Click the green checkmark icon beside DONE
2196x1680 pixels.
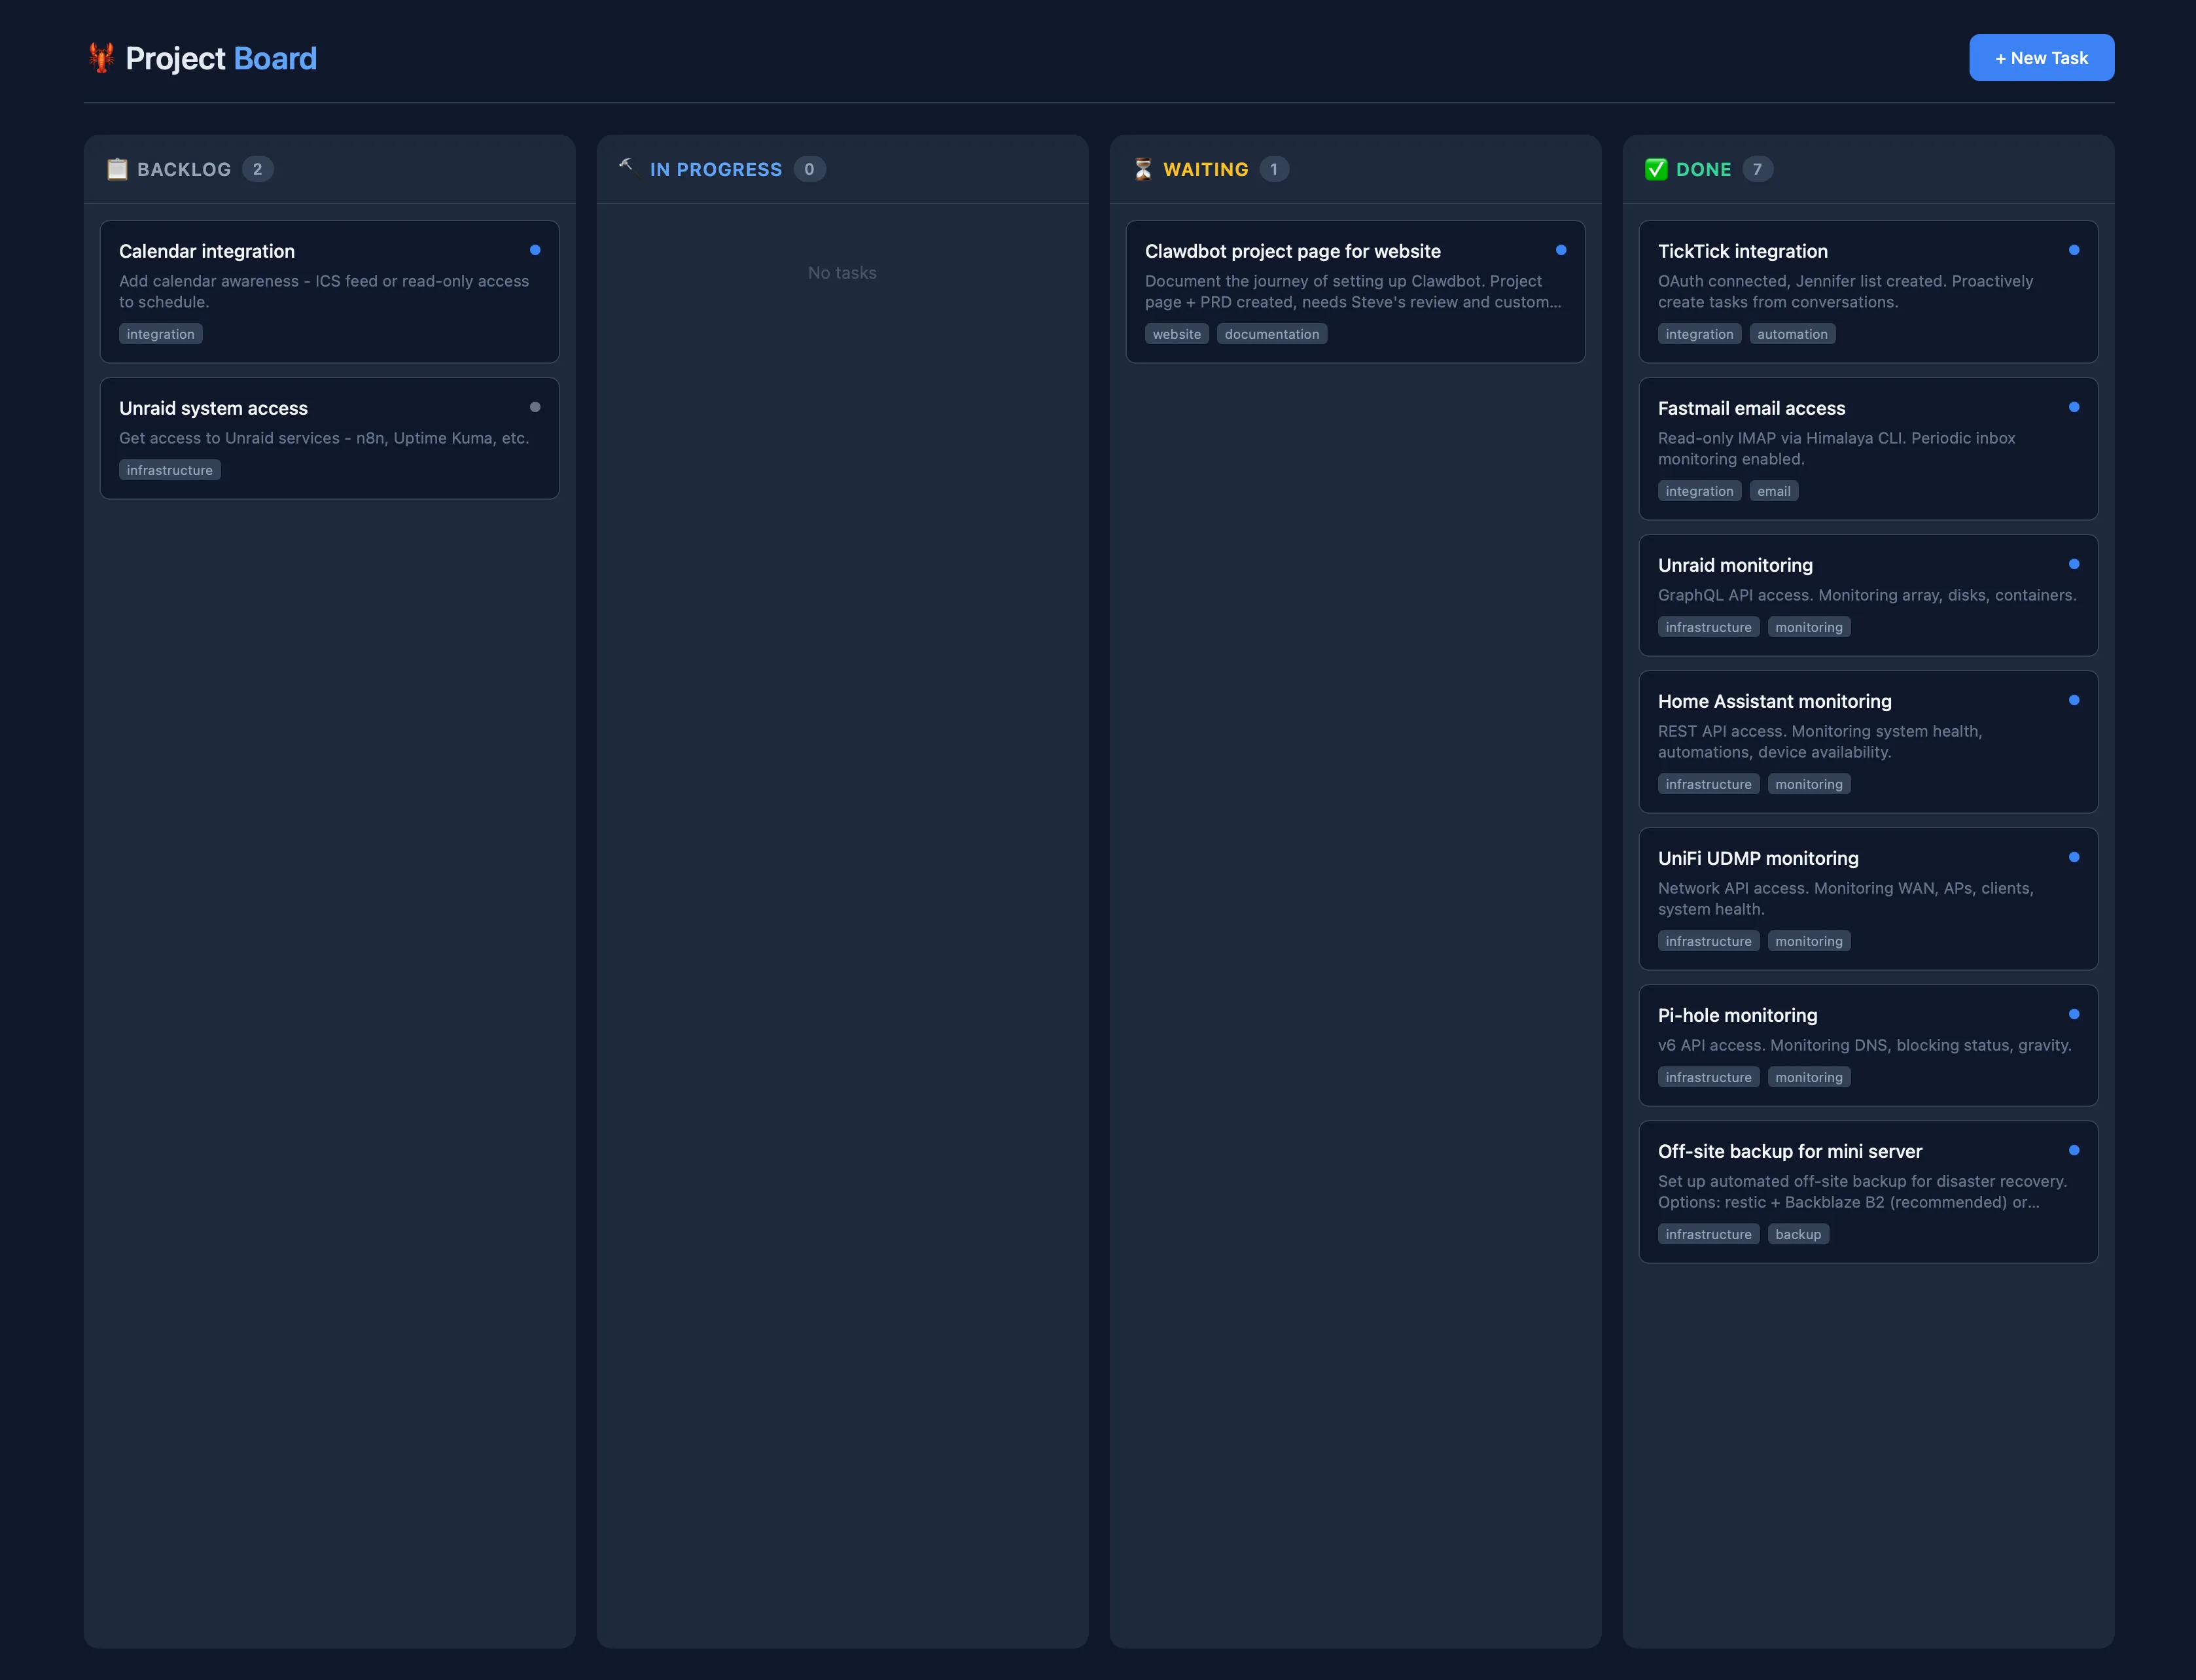[x=1656, y=169]
